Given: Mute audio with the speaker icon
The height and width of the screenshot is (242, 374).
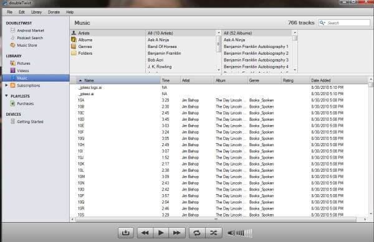Looking at the screenshot, I should (x=231, y=233).
